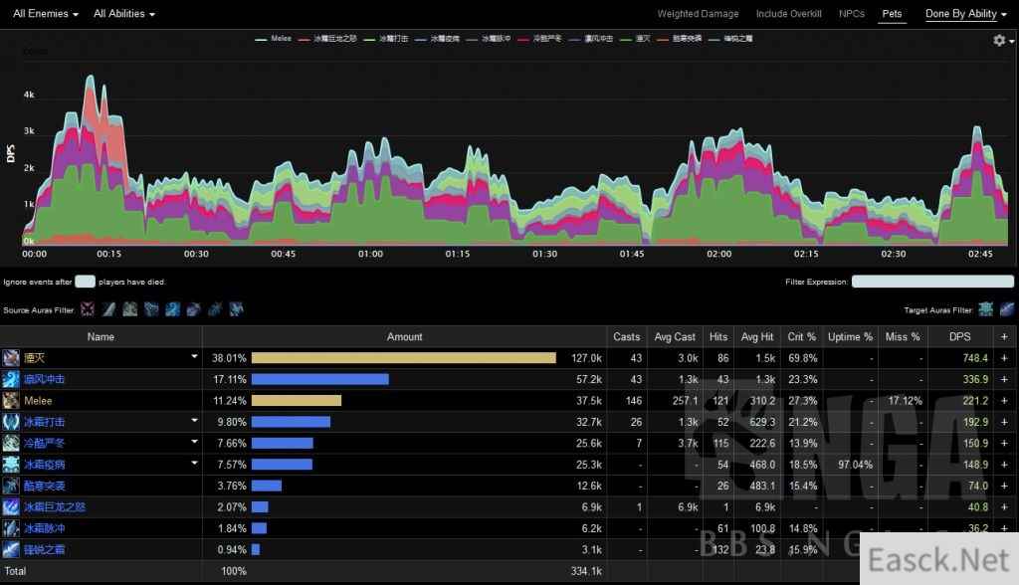Screen dimensions: 1019x585
Task: Open the chart settings gear icon
Action: pos(1000,40)
